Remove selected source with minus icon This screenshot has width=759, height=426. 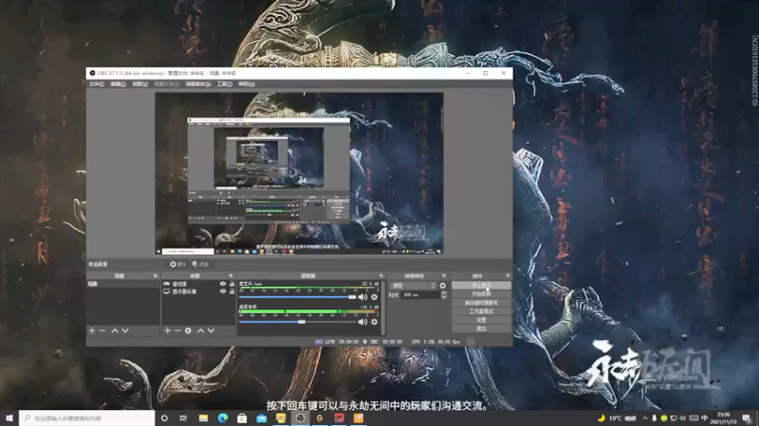[x=177, y=330]
